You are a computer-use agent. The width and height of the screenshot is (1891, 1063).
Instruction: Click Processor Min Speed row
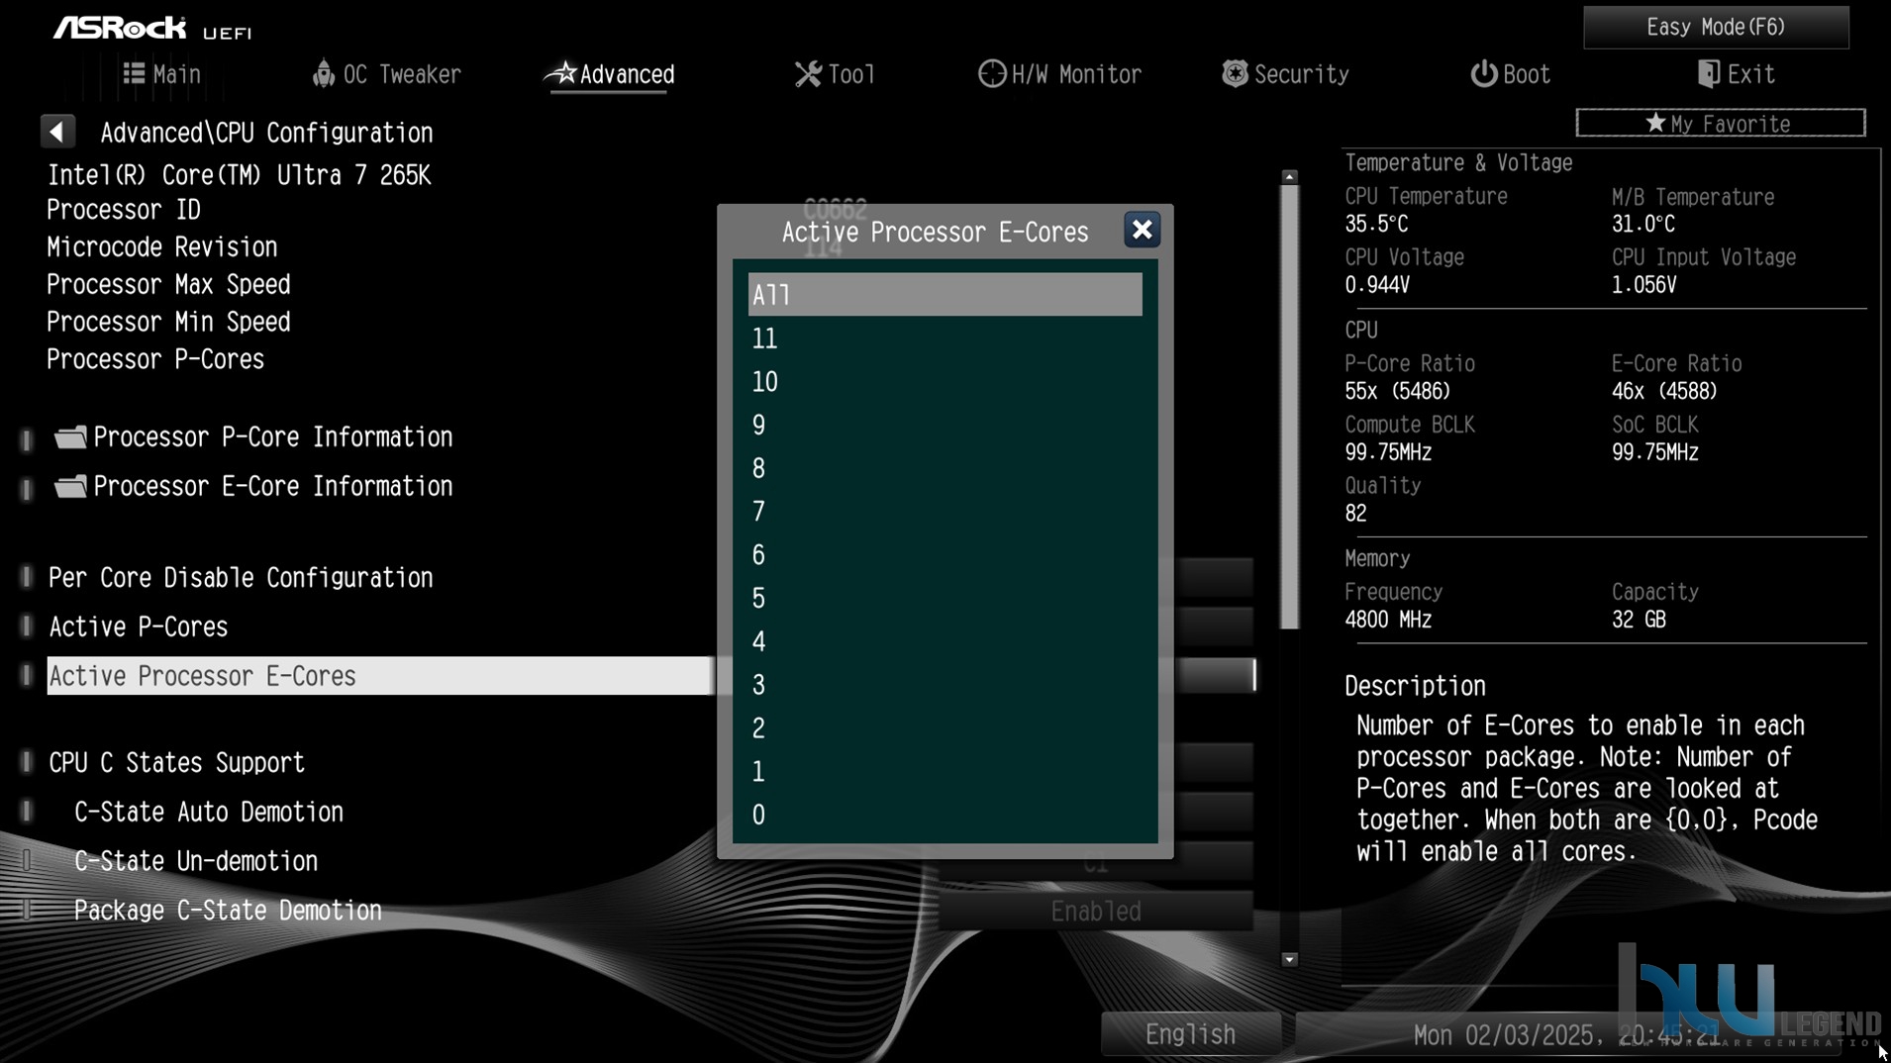point(168,323)
